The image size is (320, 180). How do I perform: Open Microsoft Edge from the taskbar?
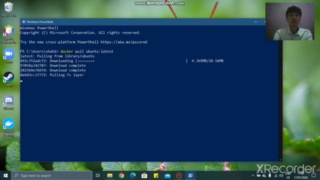(x=133, y=175)
